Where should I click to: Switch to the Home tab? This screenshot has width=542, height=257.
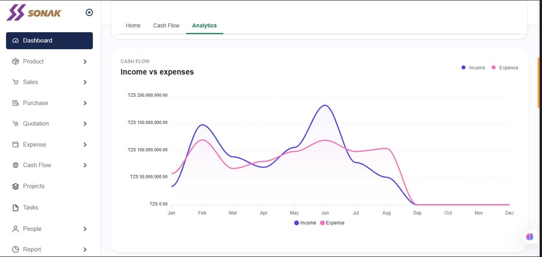click(x=133, y=26)
